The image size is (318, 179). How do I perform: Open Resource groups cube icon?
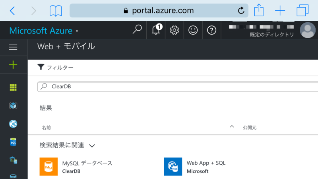[13, 105]
